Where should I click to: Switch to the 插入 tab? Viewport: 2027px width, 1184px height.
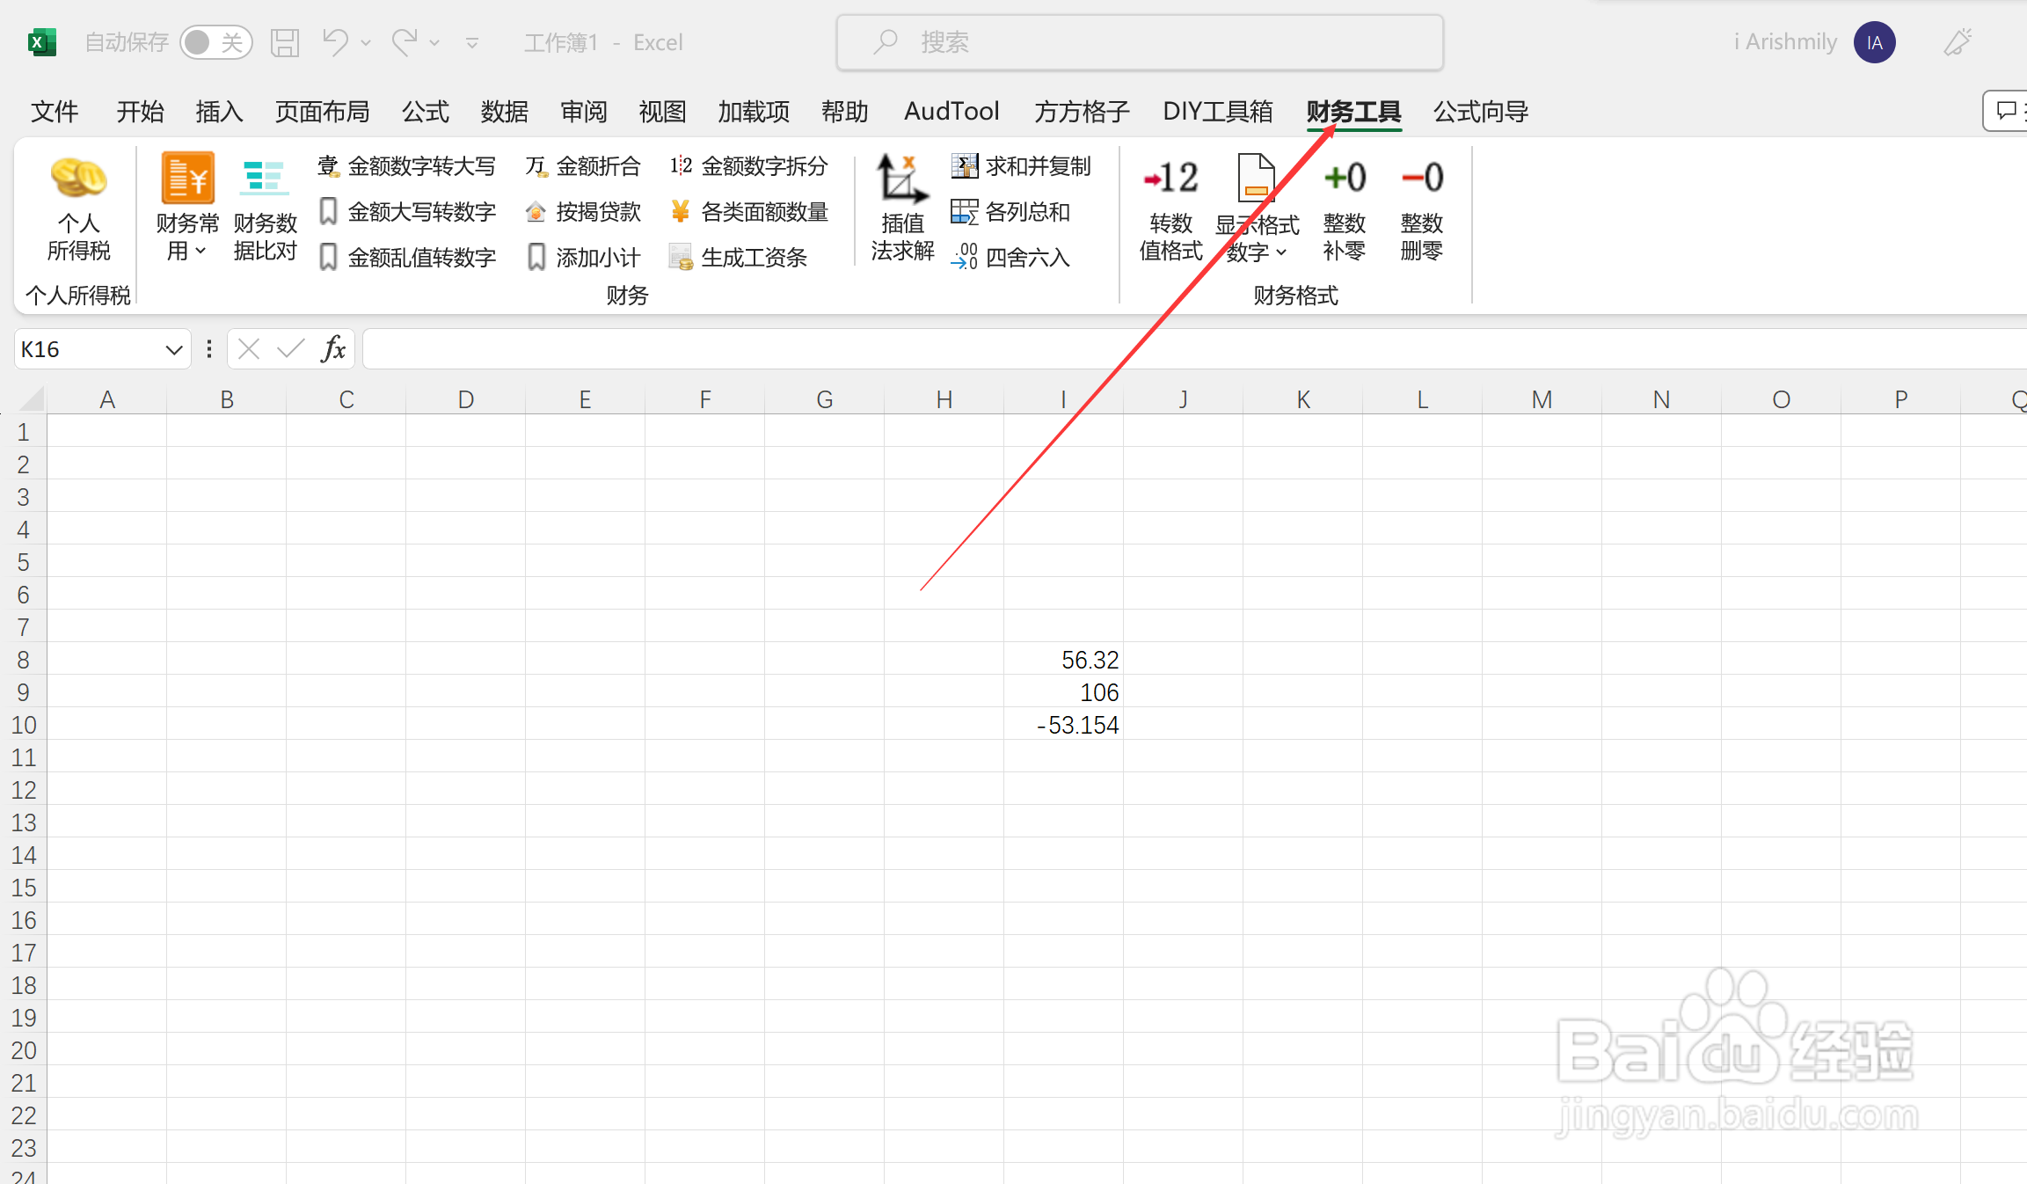pos(219,112)
